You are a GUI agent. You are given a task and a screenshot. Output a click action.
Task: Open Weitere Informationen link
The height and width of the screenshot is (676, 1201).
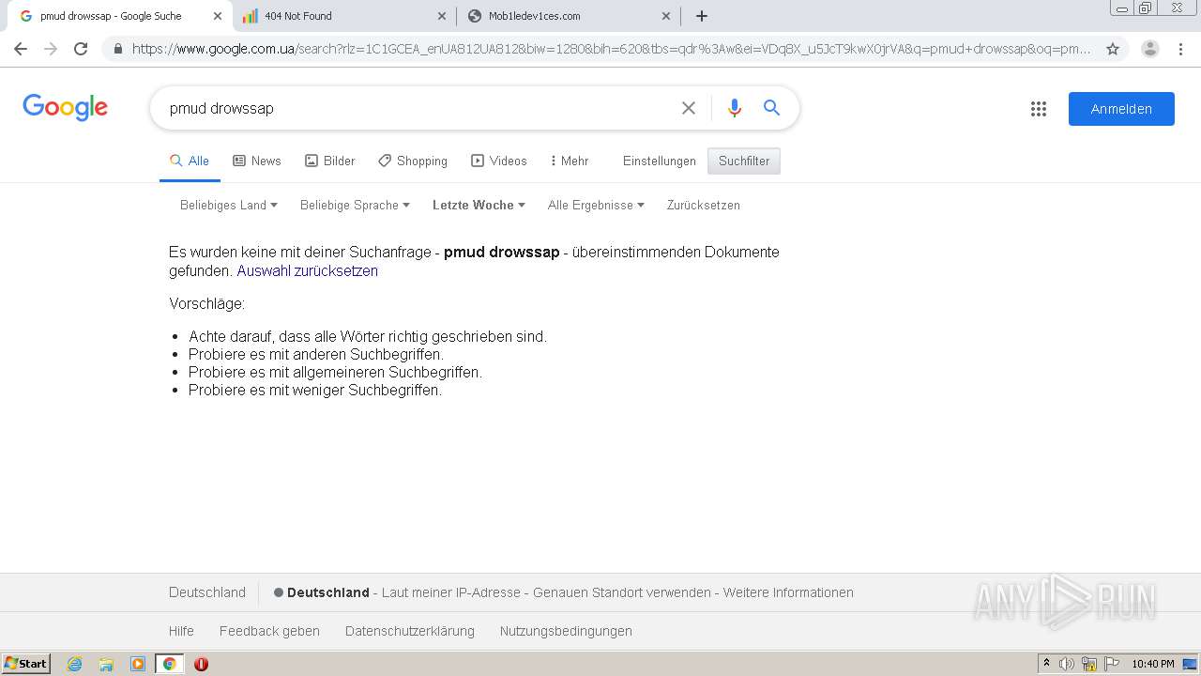(788, 592)
